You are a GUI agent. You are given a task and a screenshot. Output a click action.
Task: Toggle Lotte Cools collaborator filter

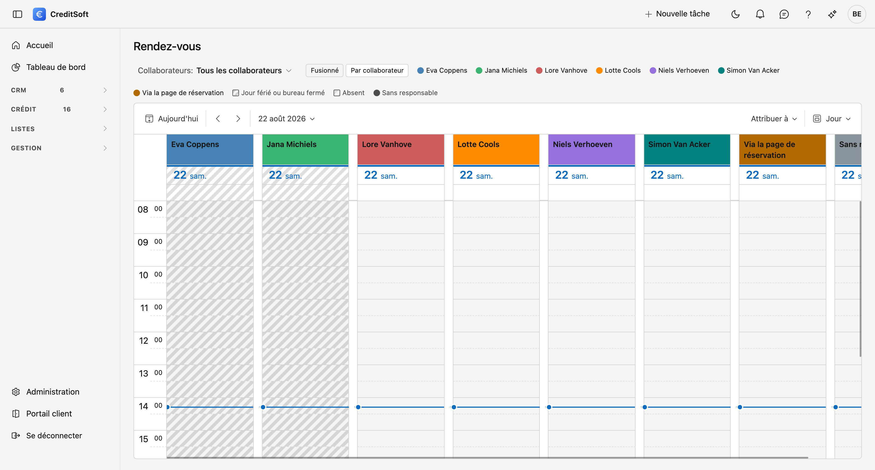618,70
